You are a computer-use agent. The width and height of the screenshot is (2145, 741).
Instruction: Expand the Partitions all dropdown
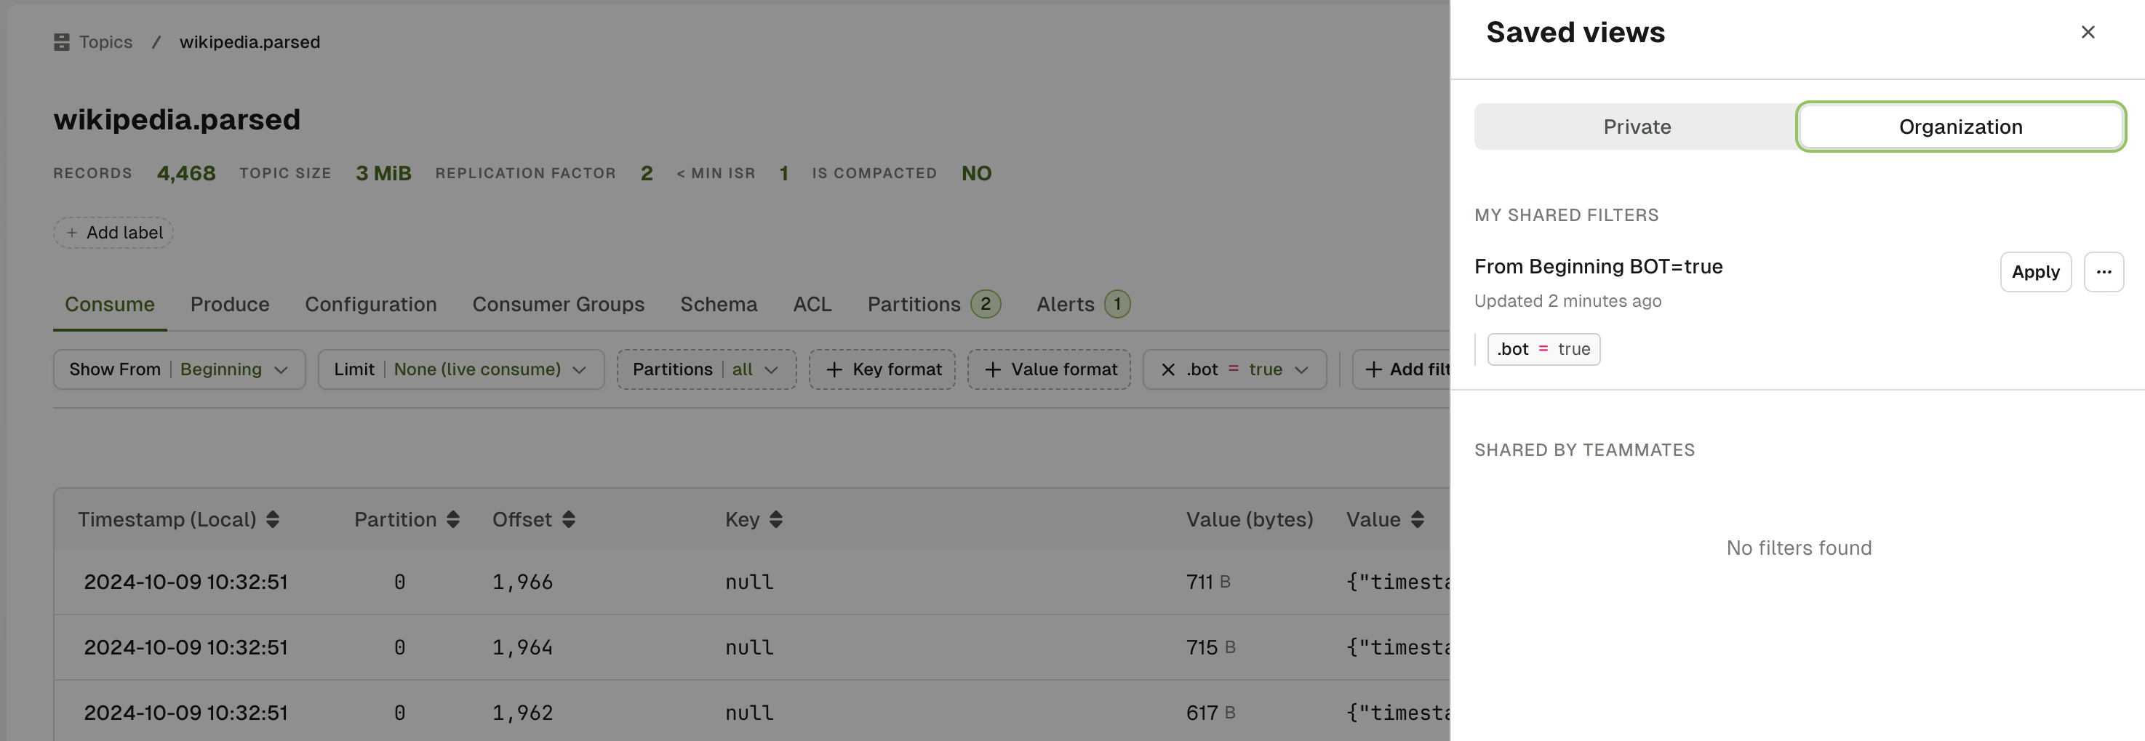click(706, 369)
